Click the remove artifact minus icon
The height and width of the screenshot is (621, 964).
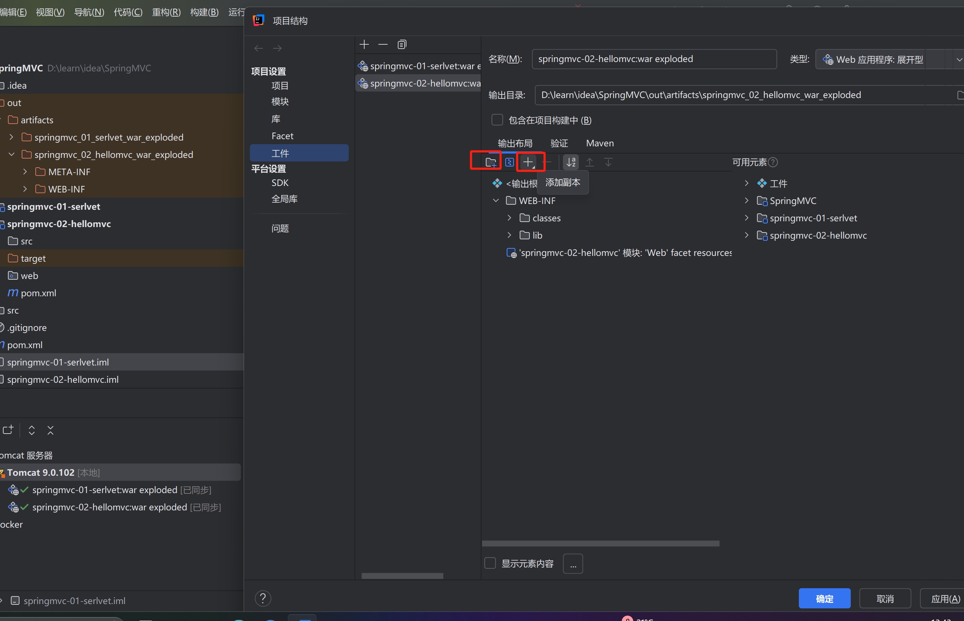pyautogui.click(x=383, y=44)
